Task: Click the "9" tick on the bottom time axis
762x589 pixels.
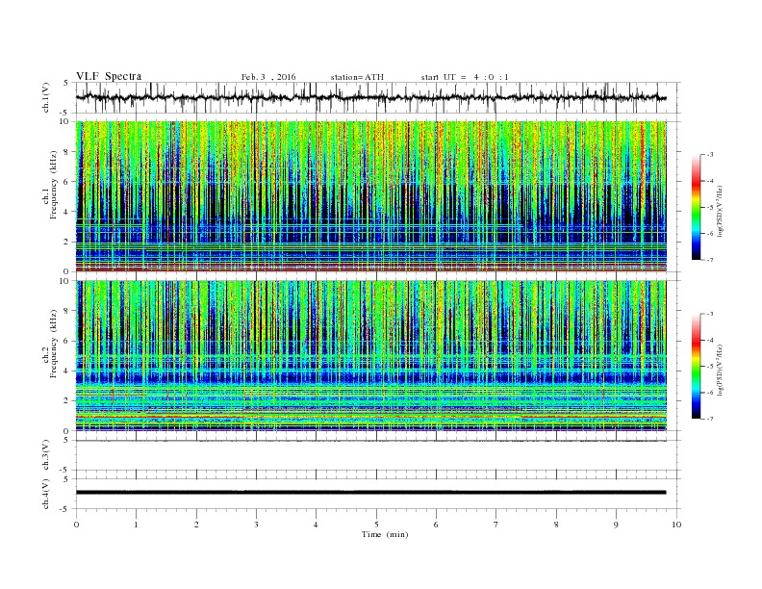Action: tap(616, 525)
